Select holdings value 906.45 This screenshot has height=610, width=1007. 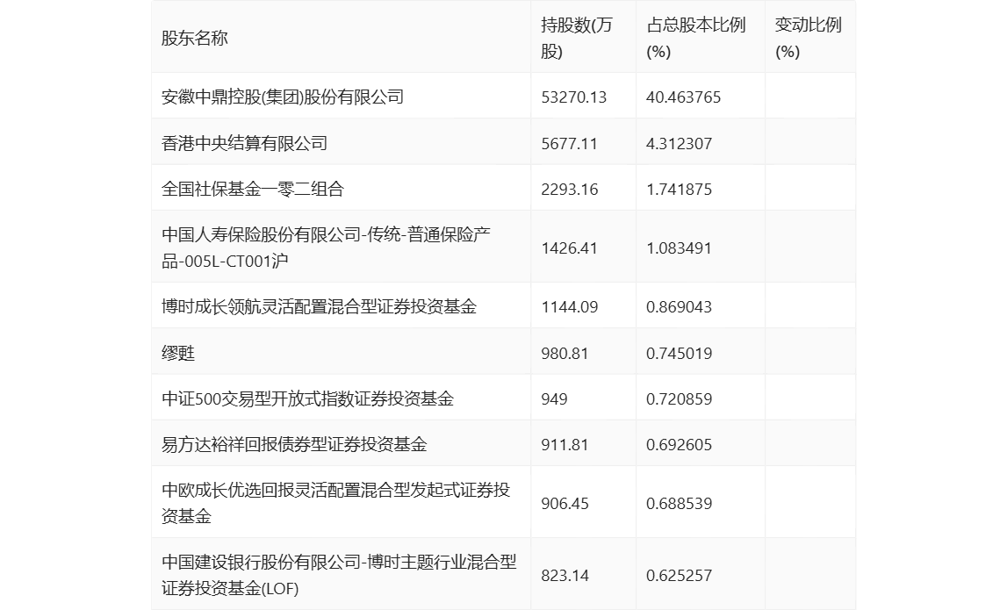pyautogui.click(x=565, y=504)
